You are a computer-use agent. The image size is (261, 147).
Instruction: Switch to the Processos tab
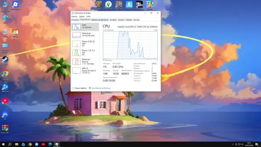tap(75, 20)
